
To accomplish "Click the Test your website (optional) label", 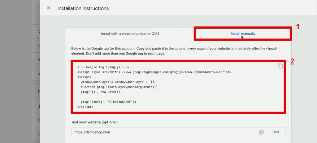I will (95, 122).
